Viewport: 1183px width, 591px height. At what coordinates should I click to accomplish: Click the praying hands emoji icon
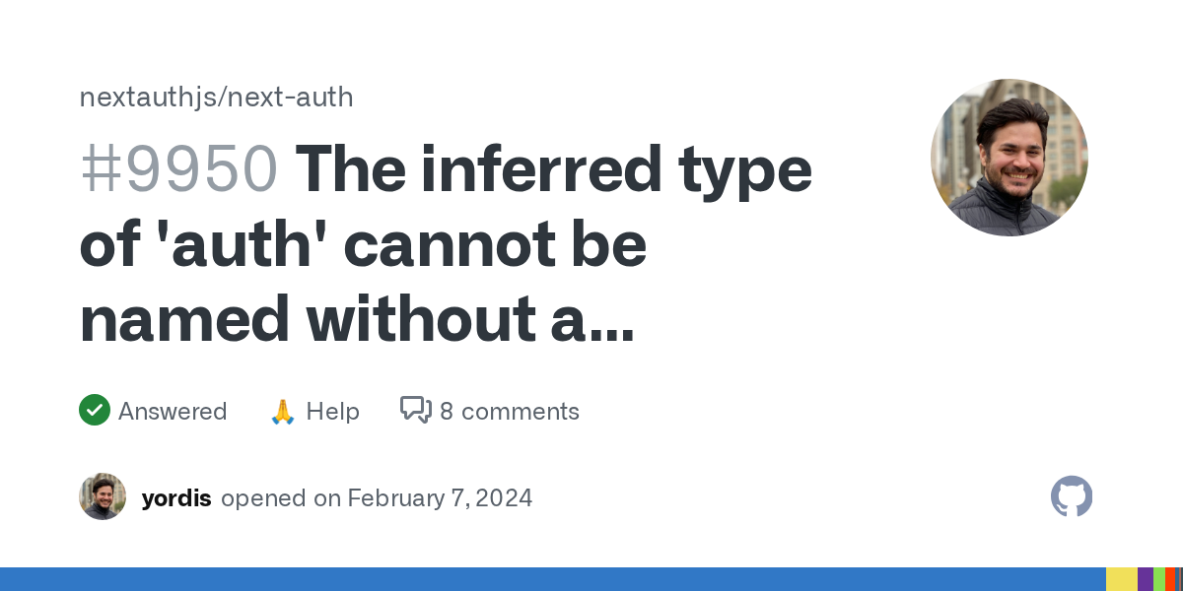[283, 411]
